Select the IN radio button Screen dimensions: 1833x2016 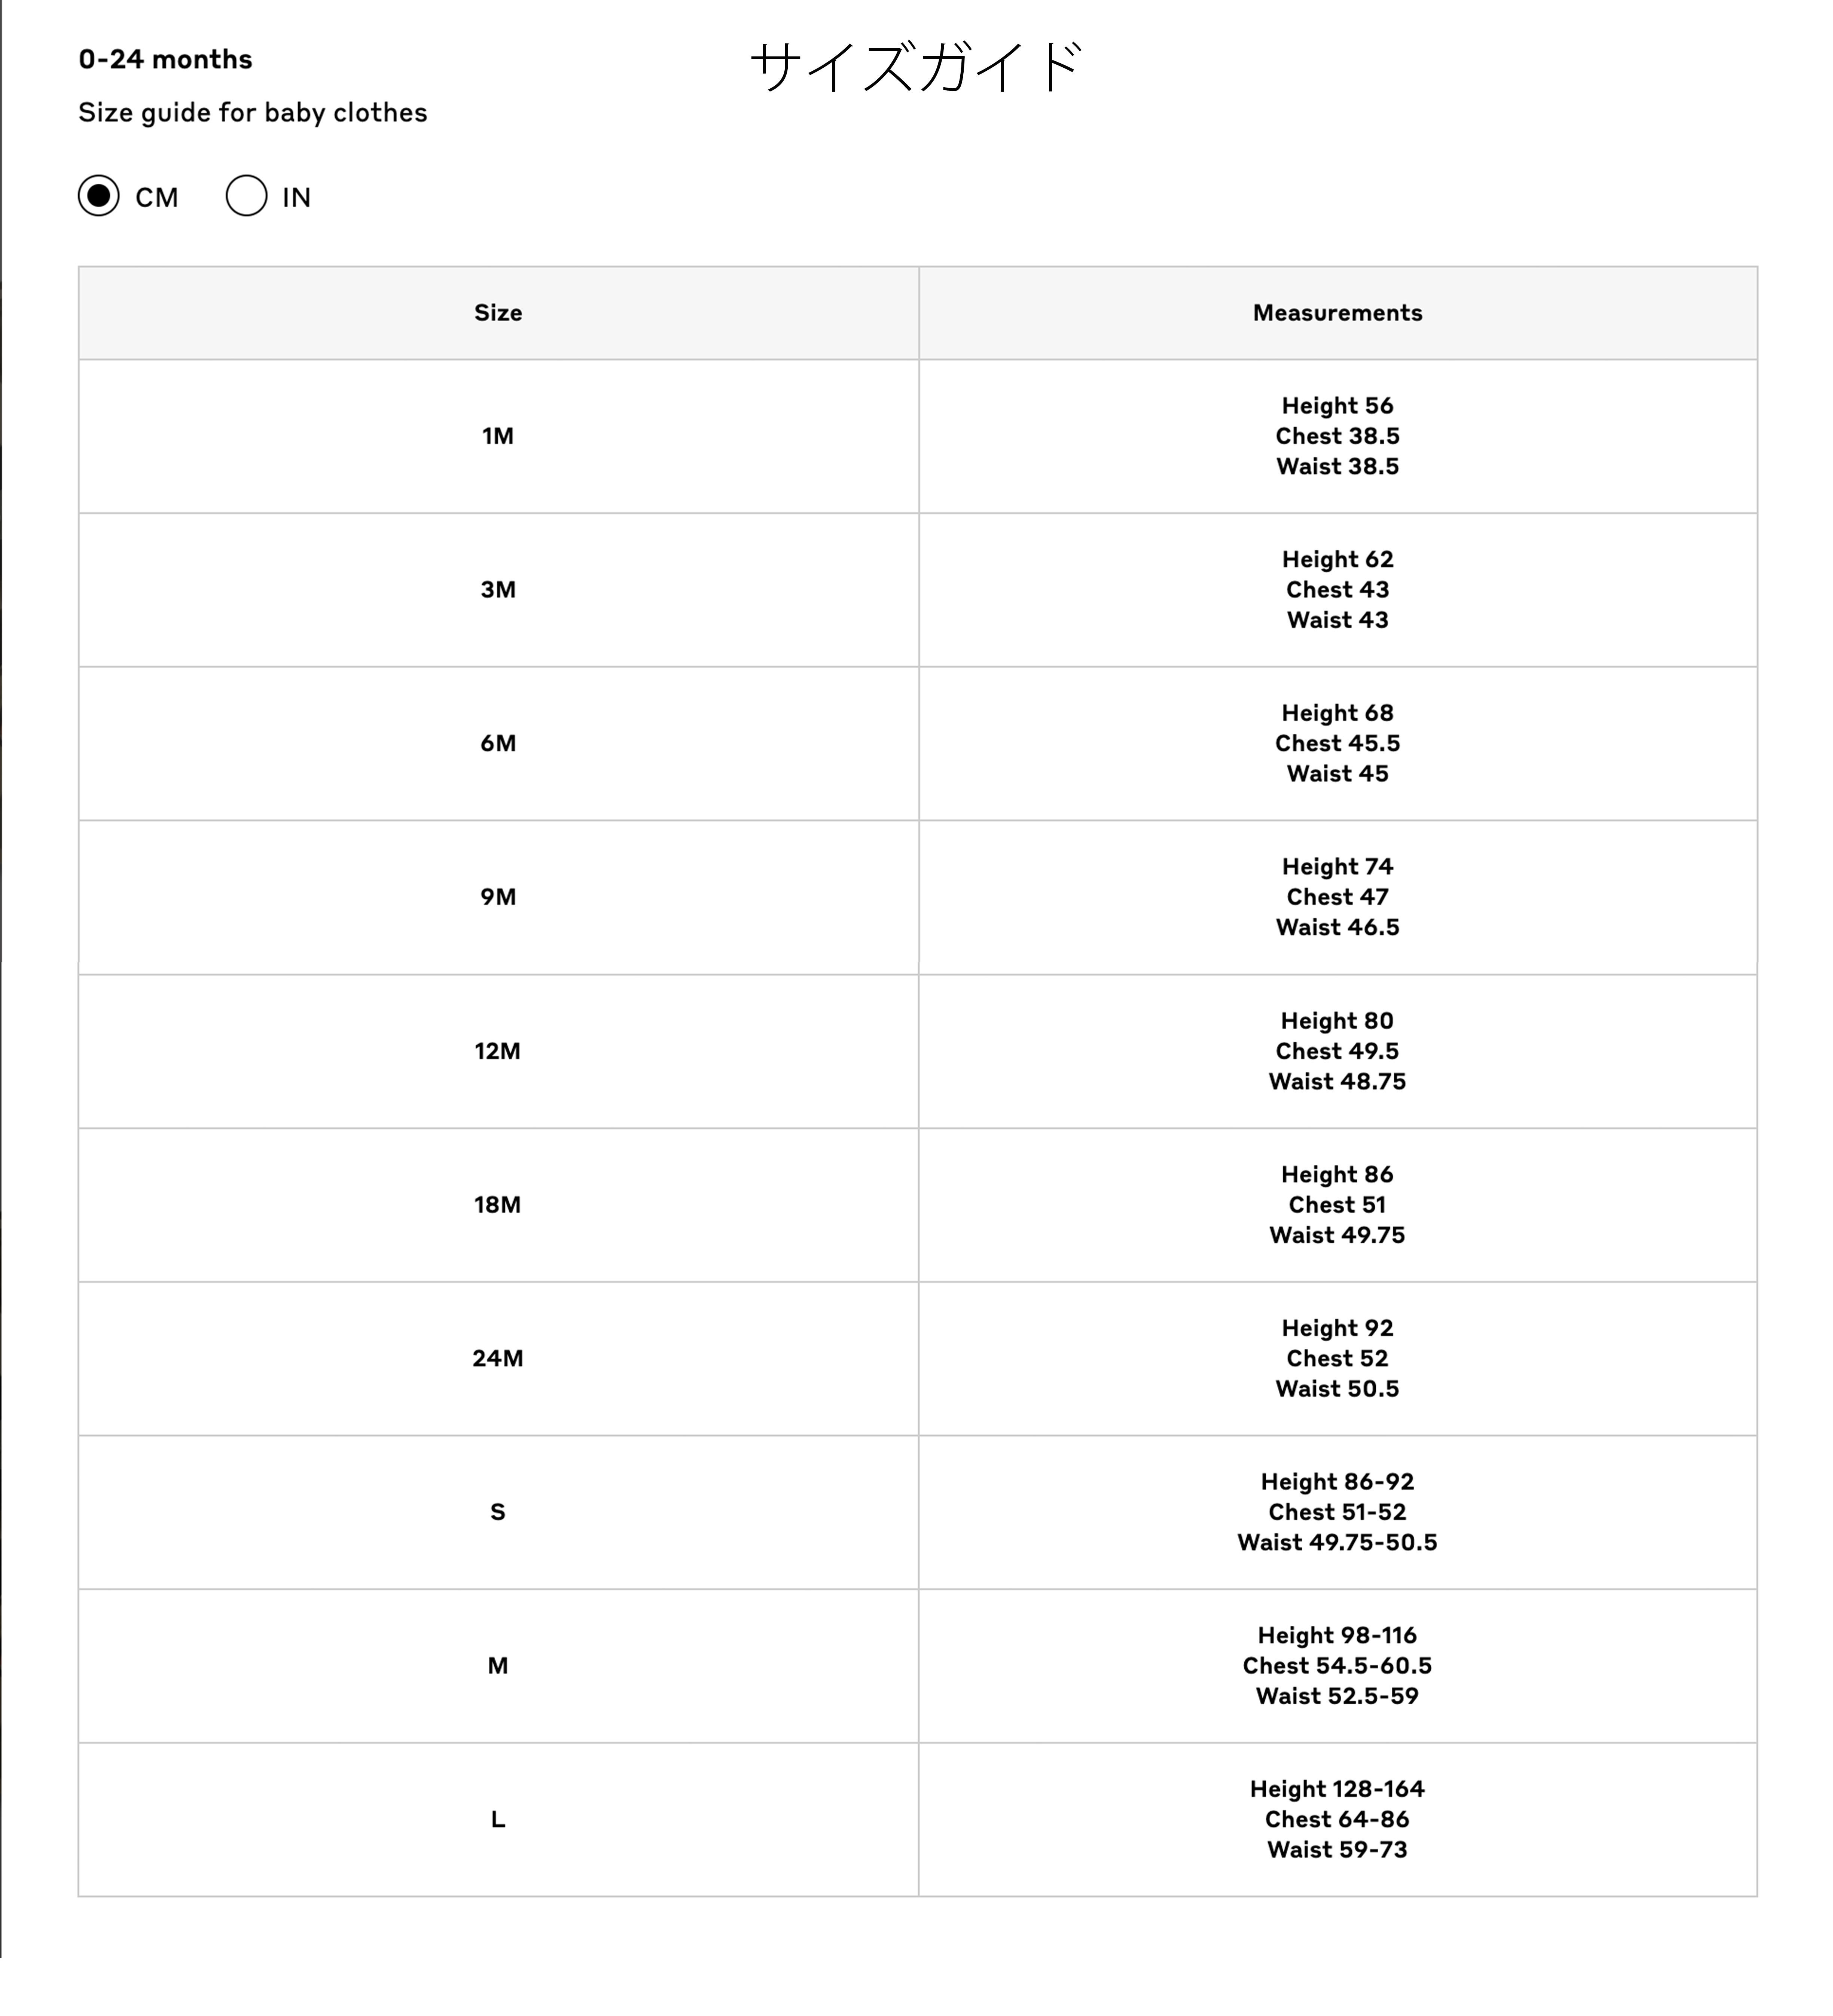(x=246, y=196)
